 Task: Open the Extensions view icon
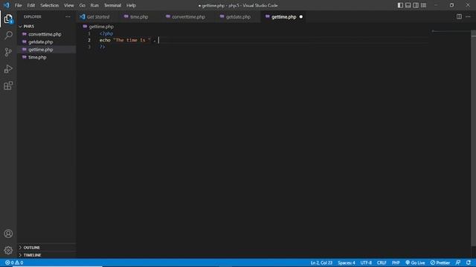pos(8,86)
